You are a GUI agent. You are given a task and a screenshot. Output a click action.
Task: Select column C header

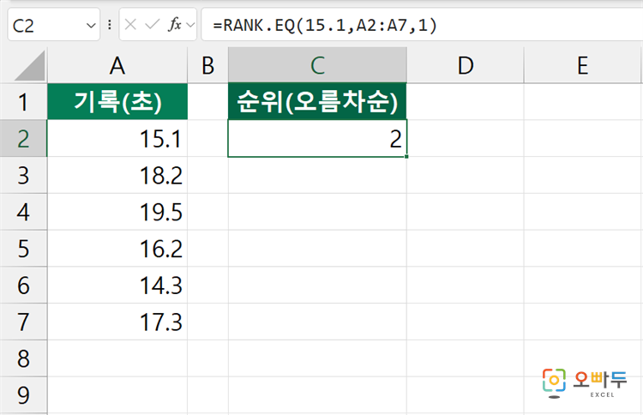point(317,66)
